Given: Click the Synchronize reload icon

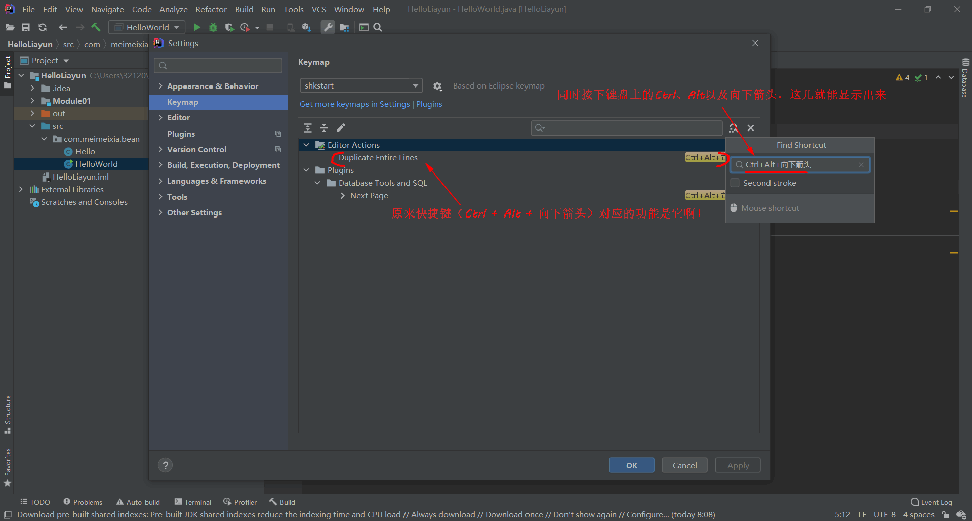Looking at the screenshot, I should (43, 27).
